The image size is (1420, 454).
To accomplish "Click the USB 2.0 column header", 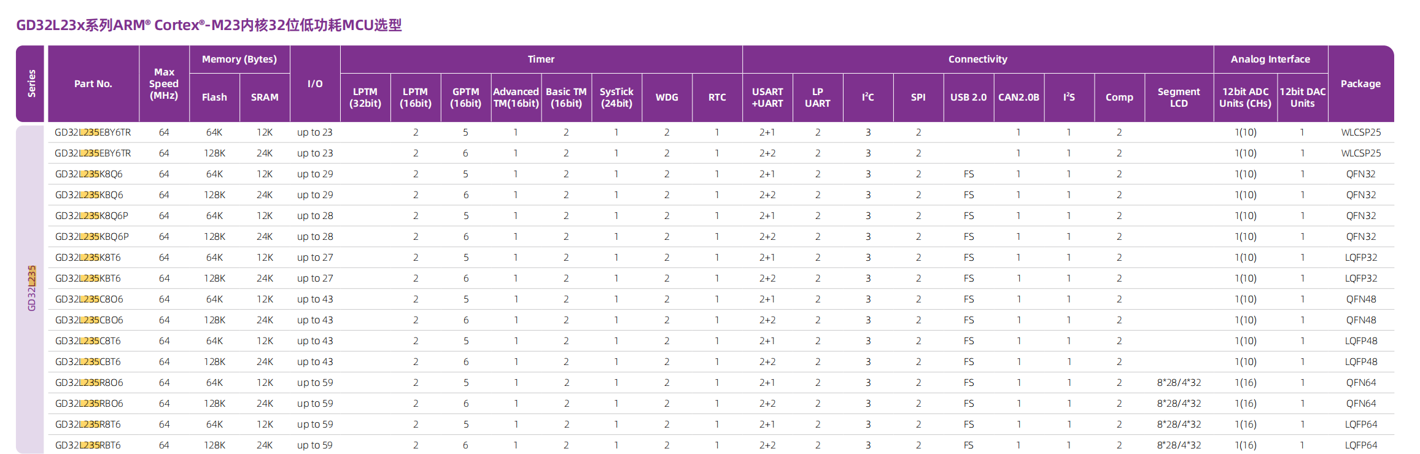I will pos(968,98).
